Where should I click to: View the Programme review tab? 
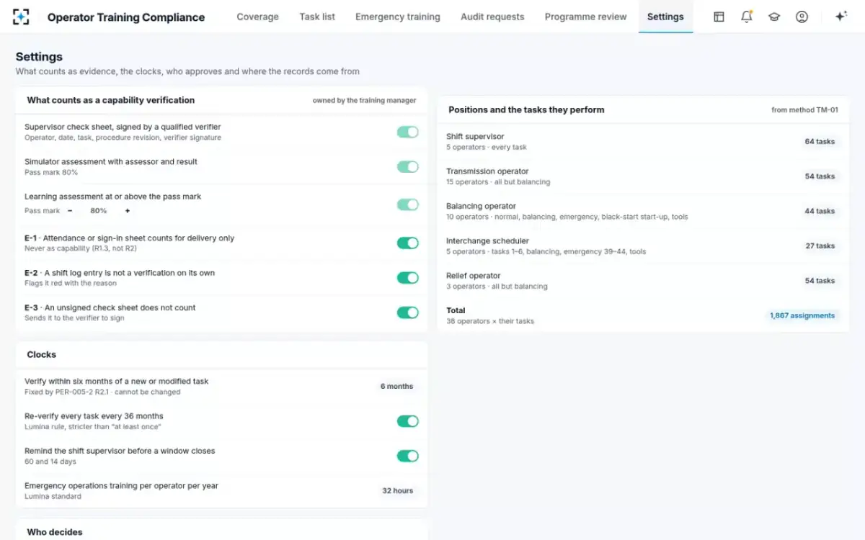pyautogui.click(x=586, y=17)
